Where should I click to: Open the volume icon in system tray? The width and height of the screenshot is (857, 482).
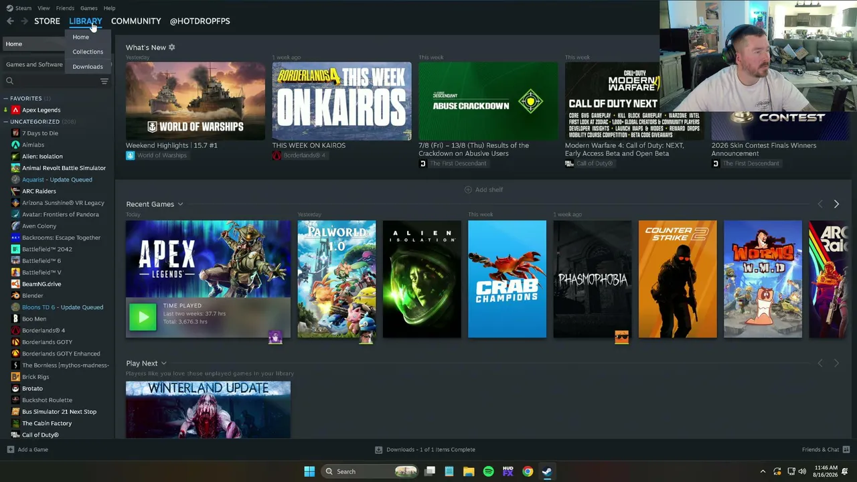(x=803, y=471)
